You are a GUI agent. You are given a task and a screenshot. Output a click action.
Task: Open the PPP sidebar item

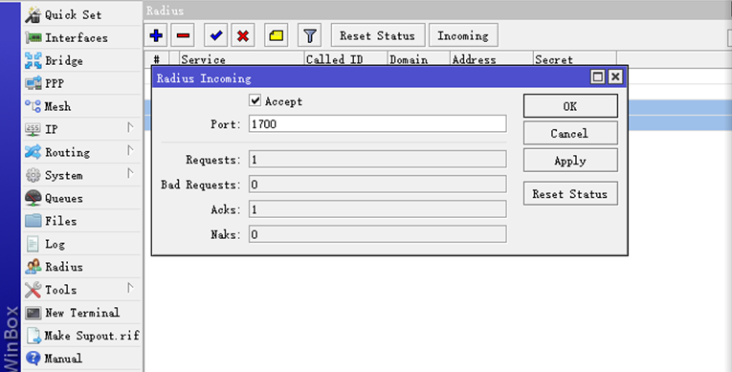click(82, 83)
